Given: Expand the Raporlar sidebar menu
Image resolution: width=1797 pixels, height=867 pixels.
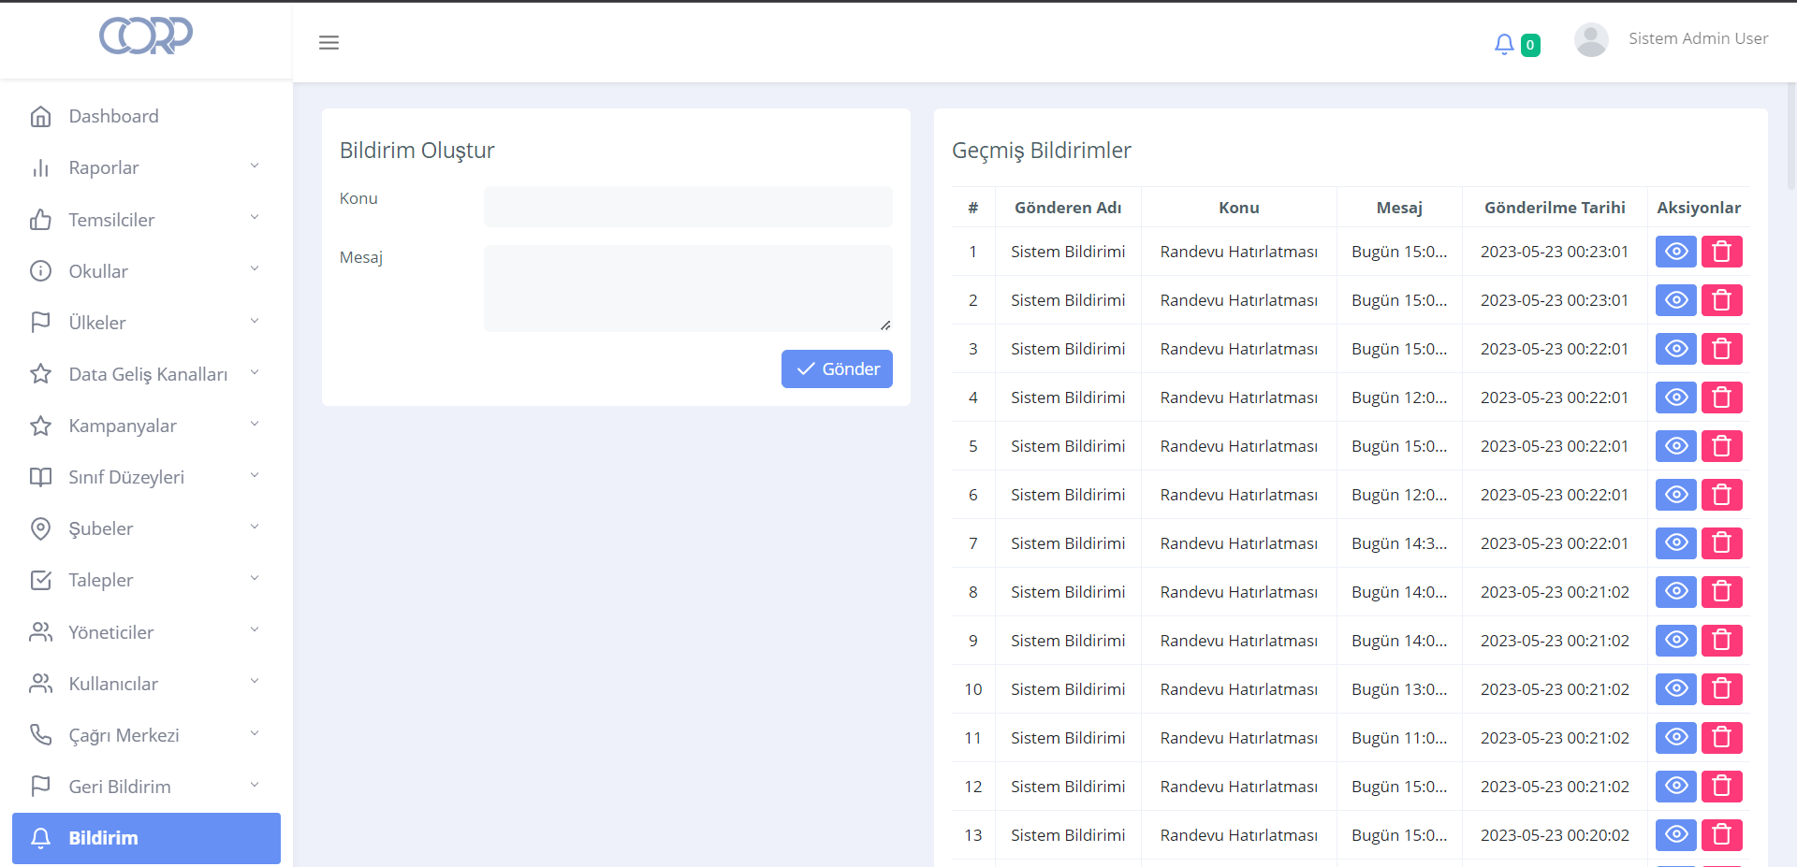Looking at the screenshot, I should pyautogui.click(x=145, y=167).
